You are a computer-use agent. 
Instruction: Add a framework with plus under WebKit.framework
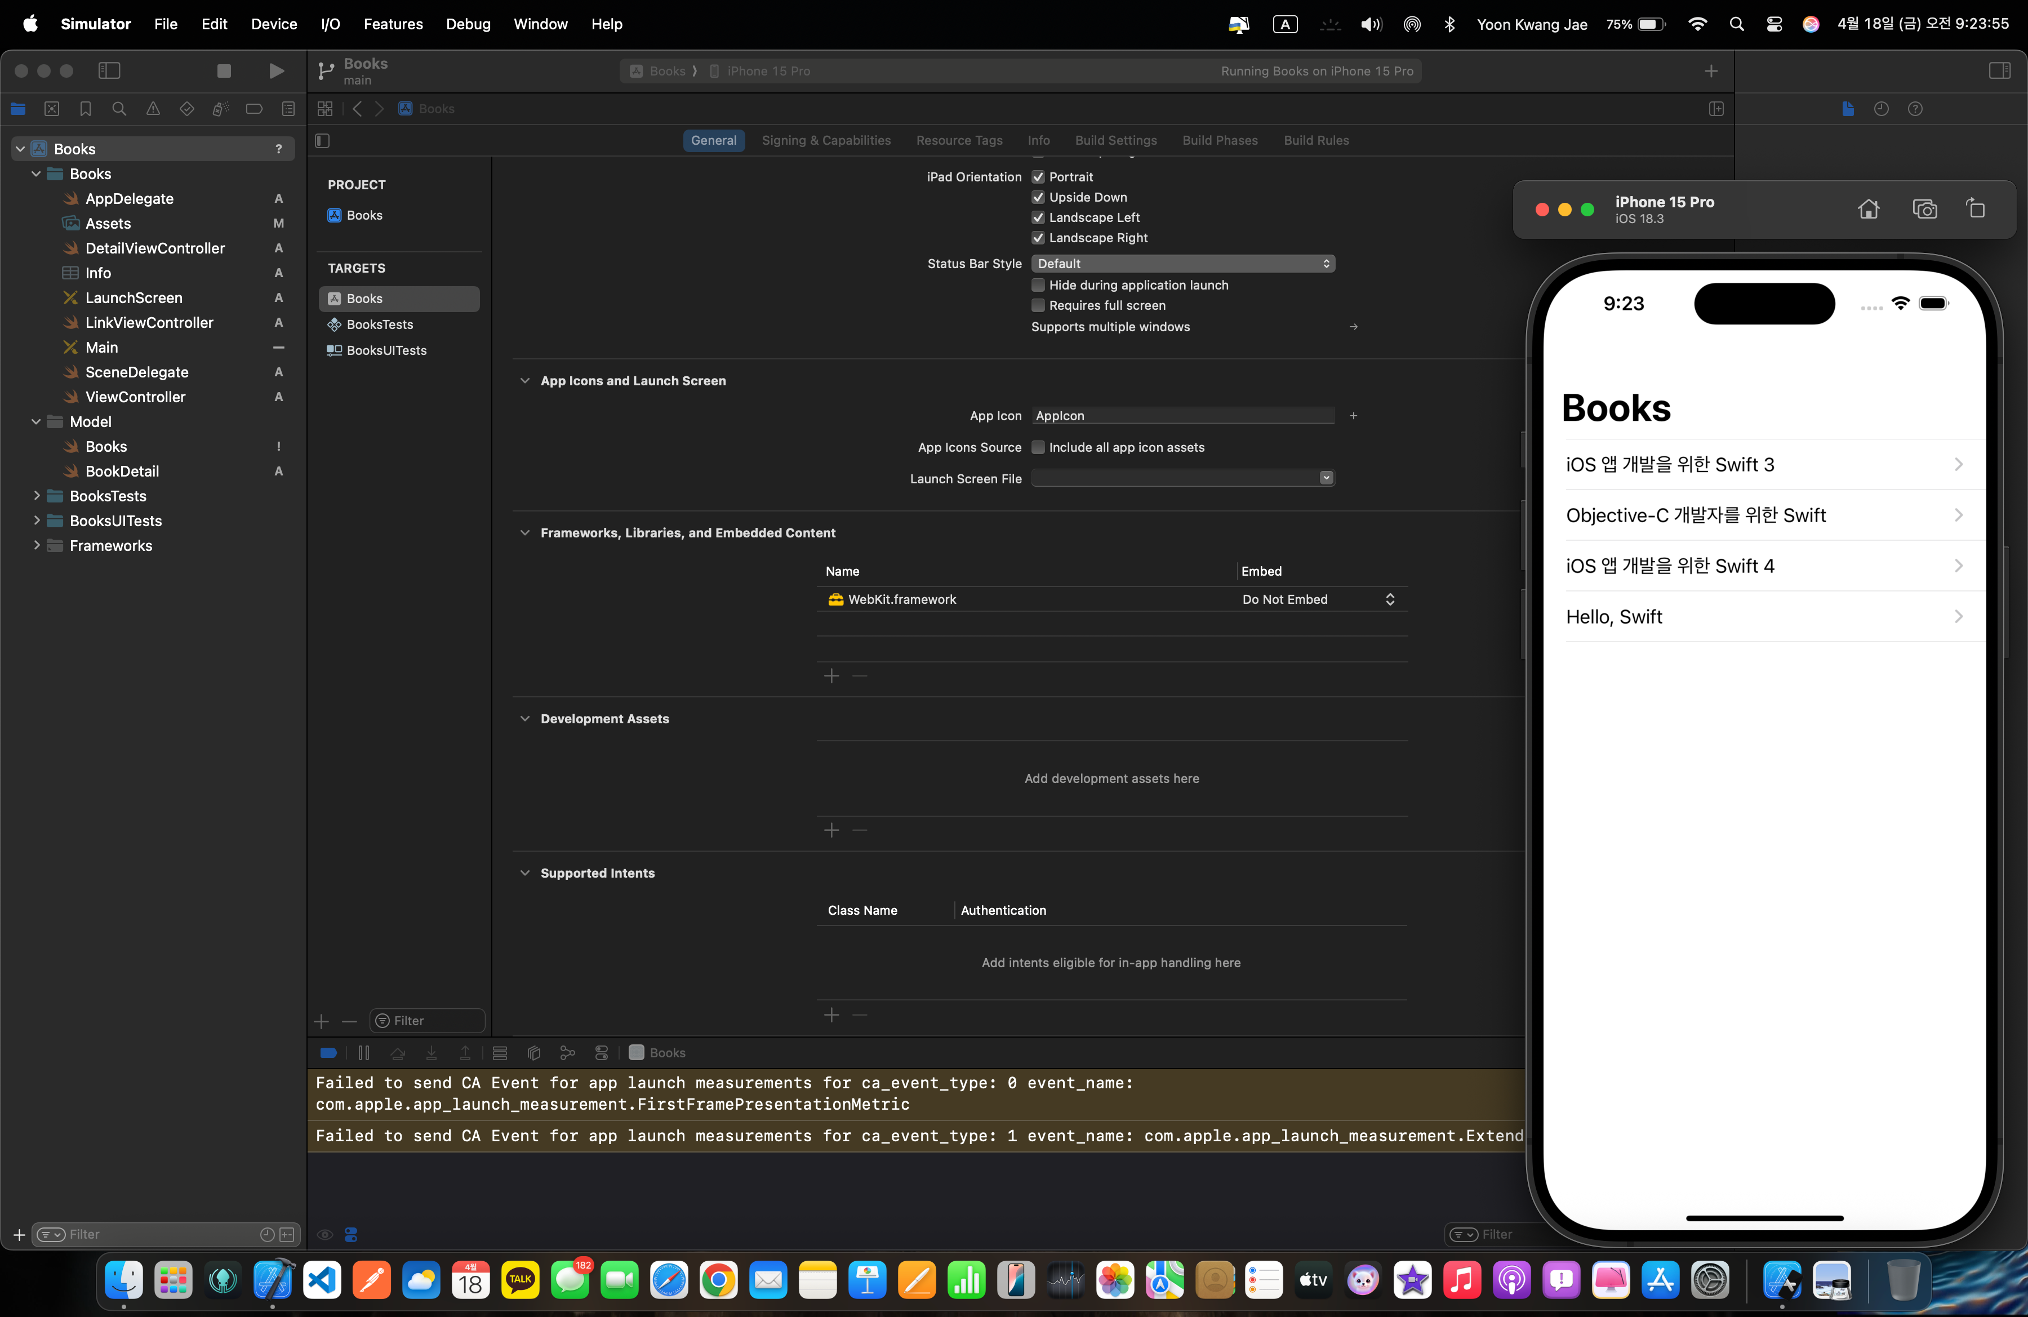pyautogui.click(x=831, y=677)
